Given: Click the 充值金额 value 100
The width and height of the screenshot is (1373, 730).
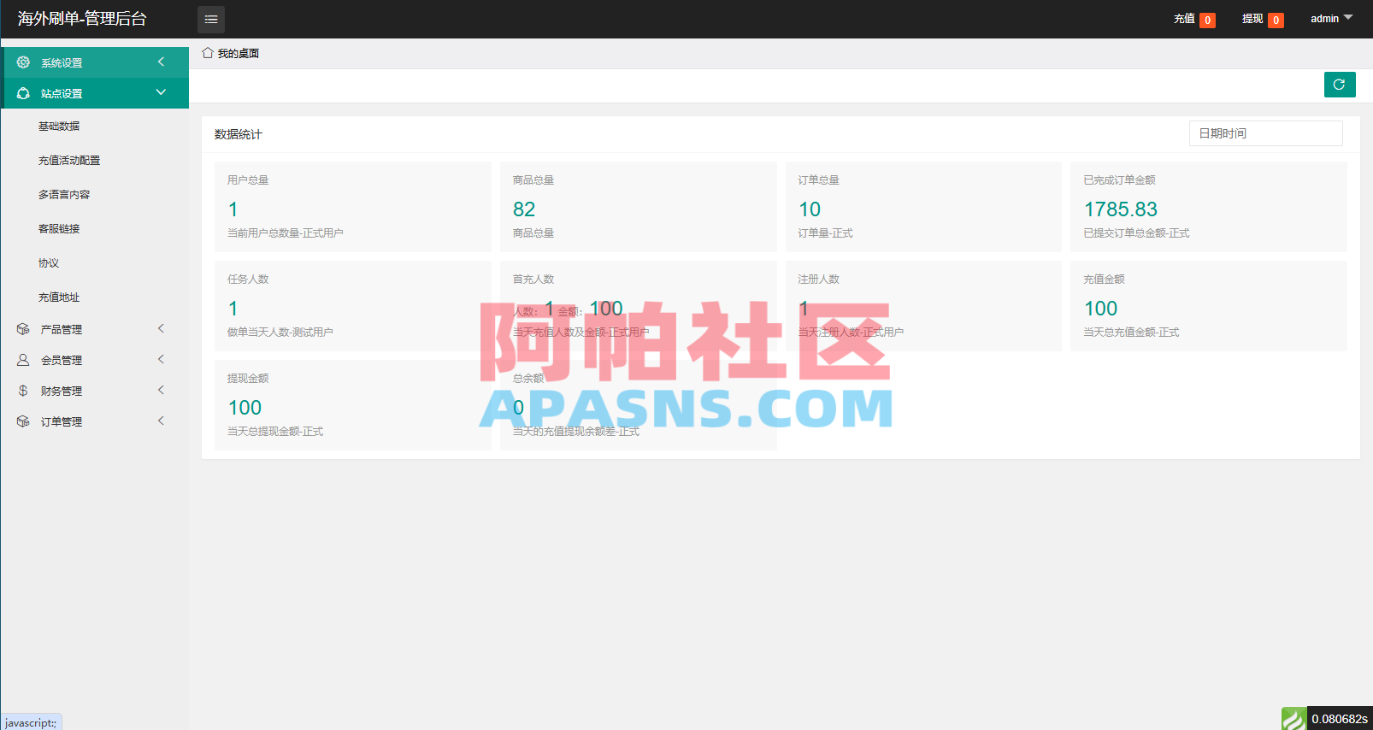Looking at the screenshot, I should (x=1101, y=309).
